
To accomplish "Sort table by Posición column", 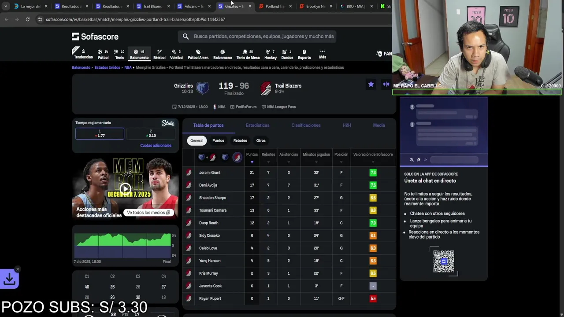I will 341,157.
